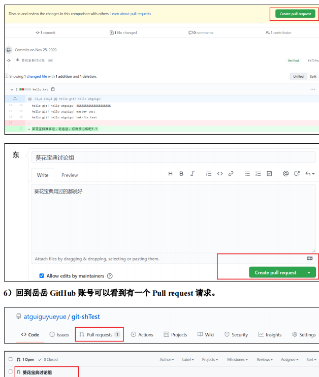Open the Projects filter dropdown
The width and height of the screenshot is (319, 377).
tap(210, 359)
